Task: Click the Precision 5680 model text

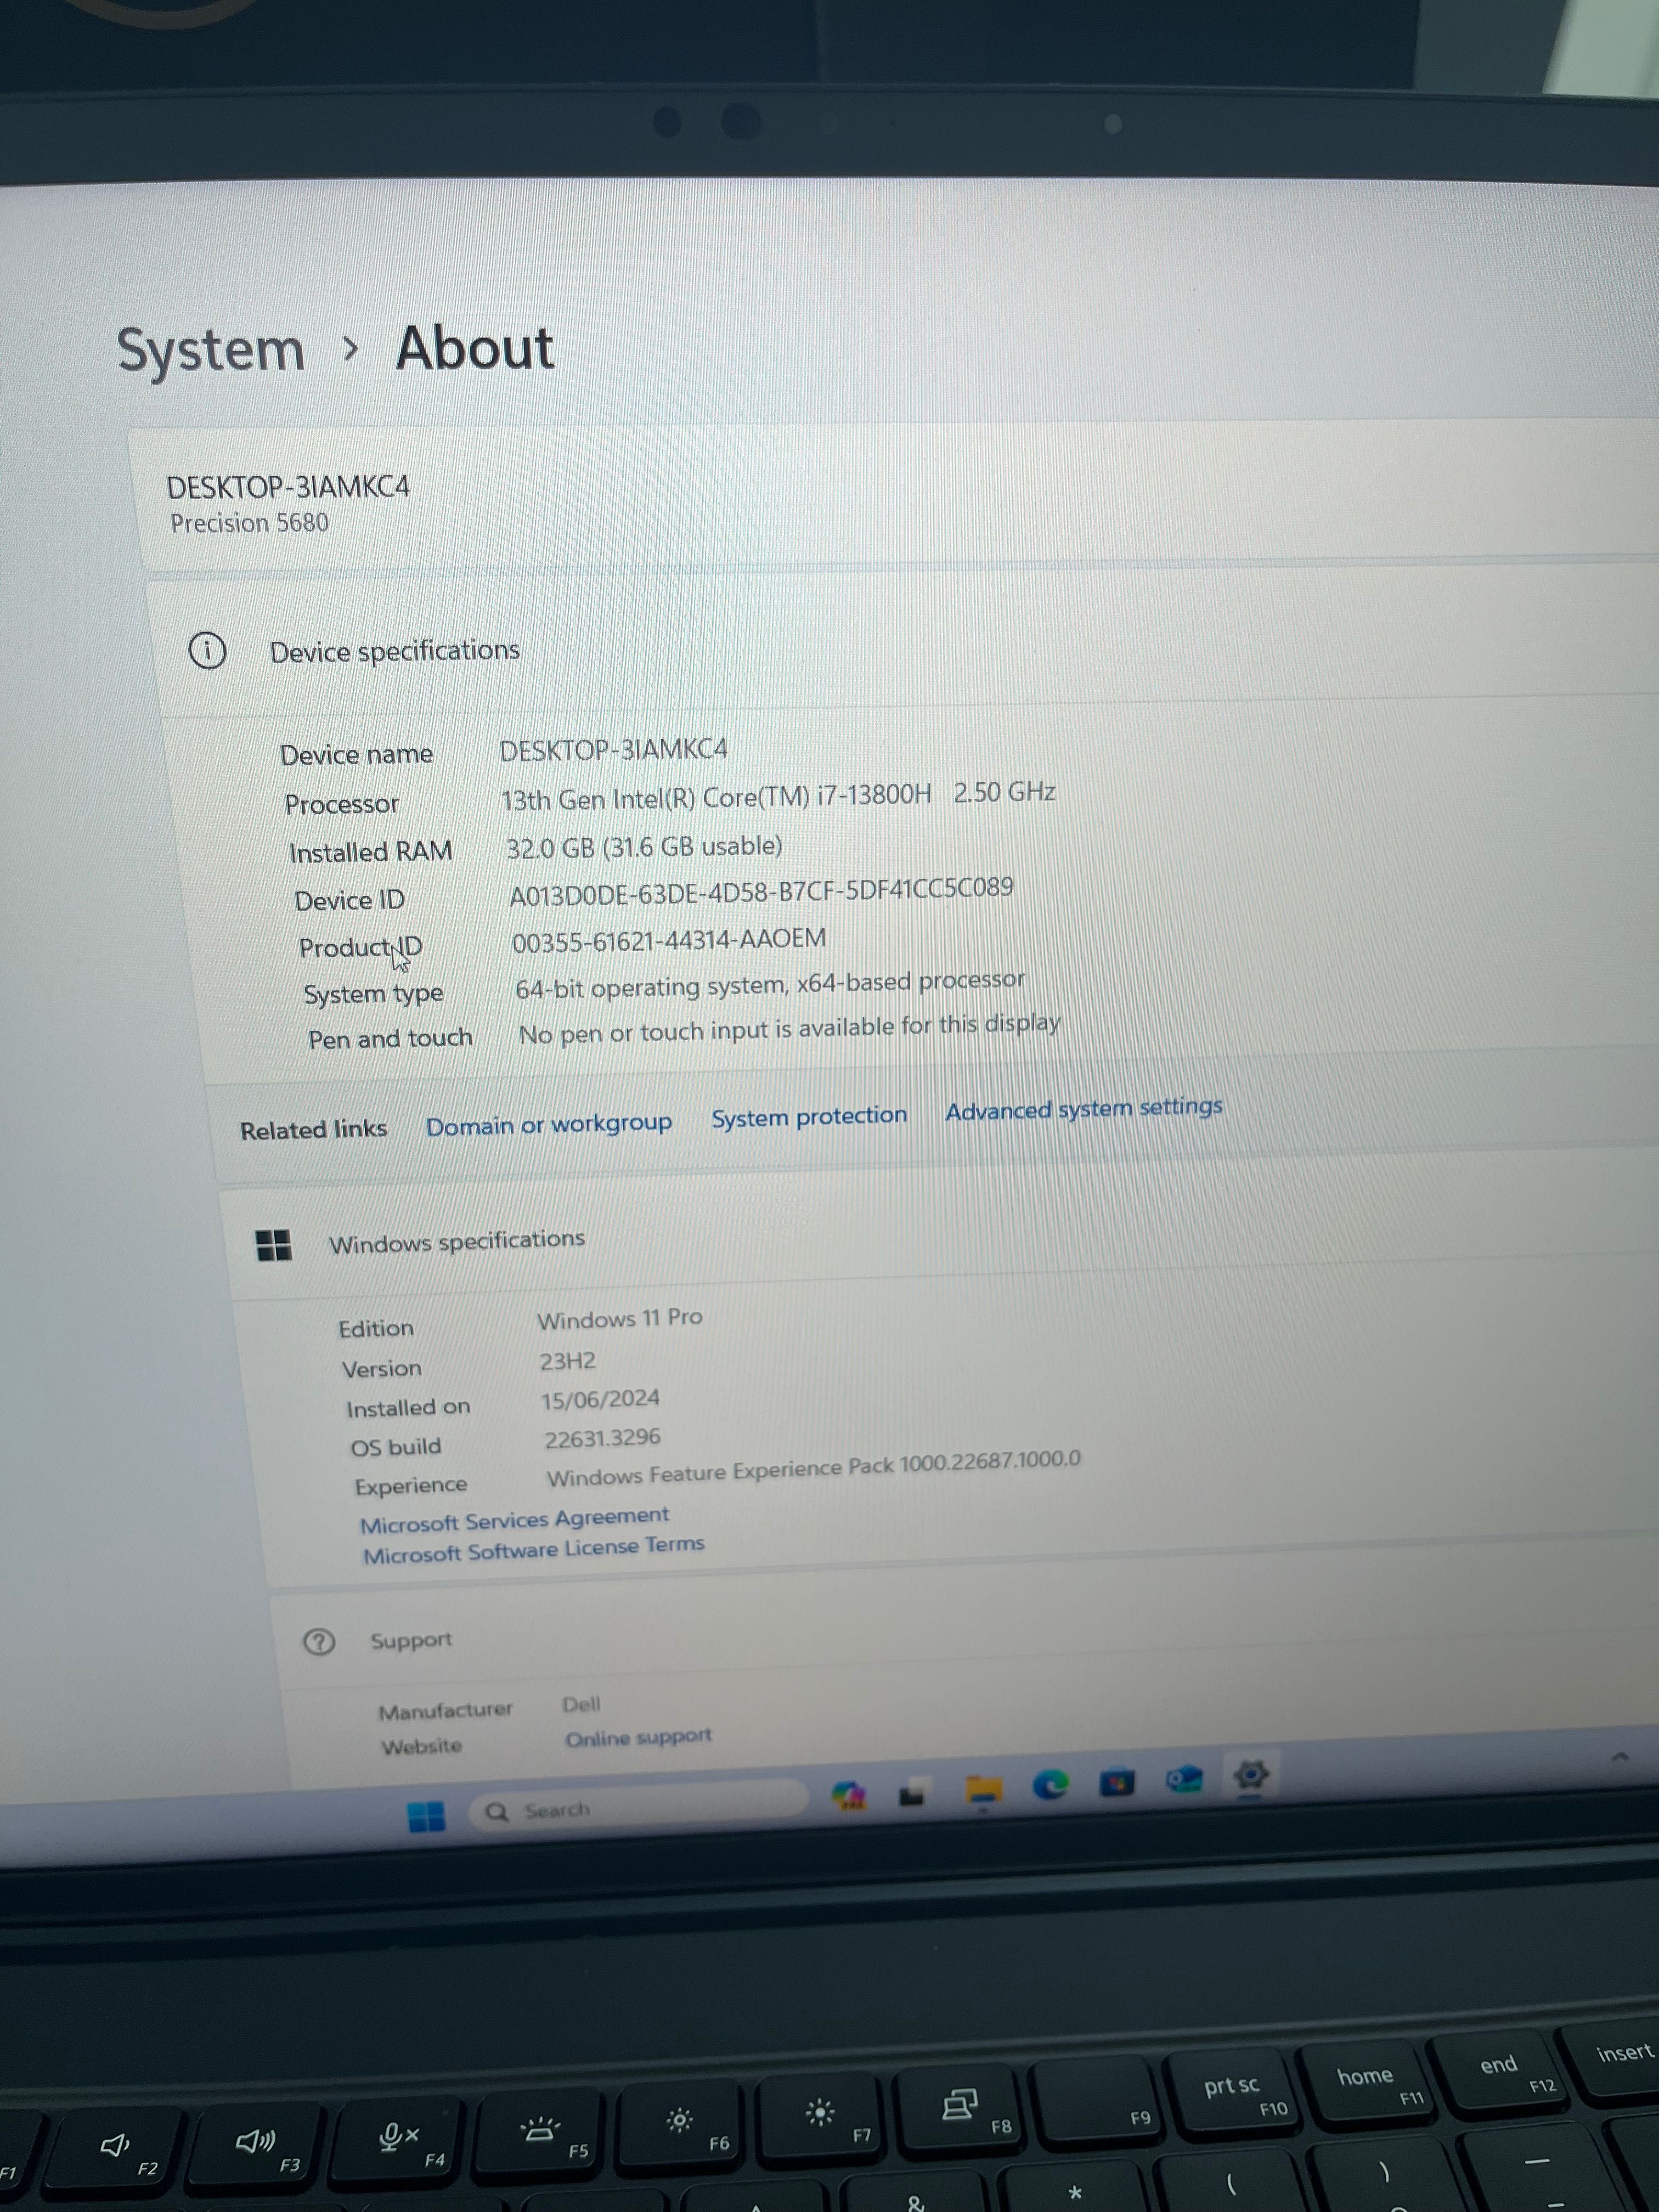Action: point(249,523)
